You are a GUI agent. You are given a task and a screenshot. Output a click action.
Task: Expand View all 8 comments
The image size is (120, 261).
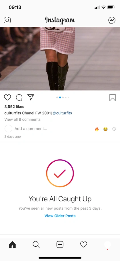click(x=22, y=119)
